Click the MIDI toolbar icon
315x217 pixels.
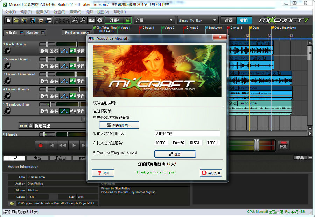coord(91,20)
